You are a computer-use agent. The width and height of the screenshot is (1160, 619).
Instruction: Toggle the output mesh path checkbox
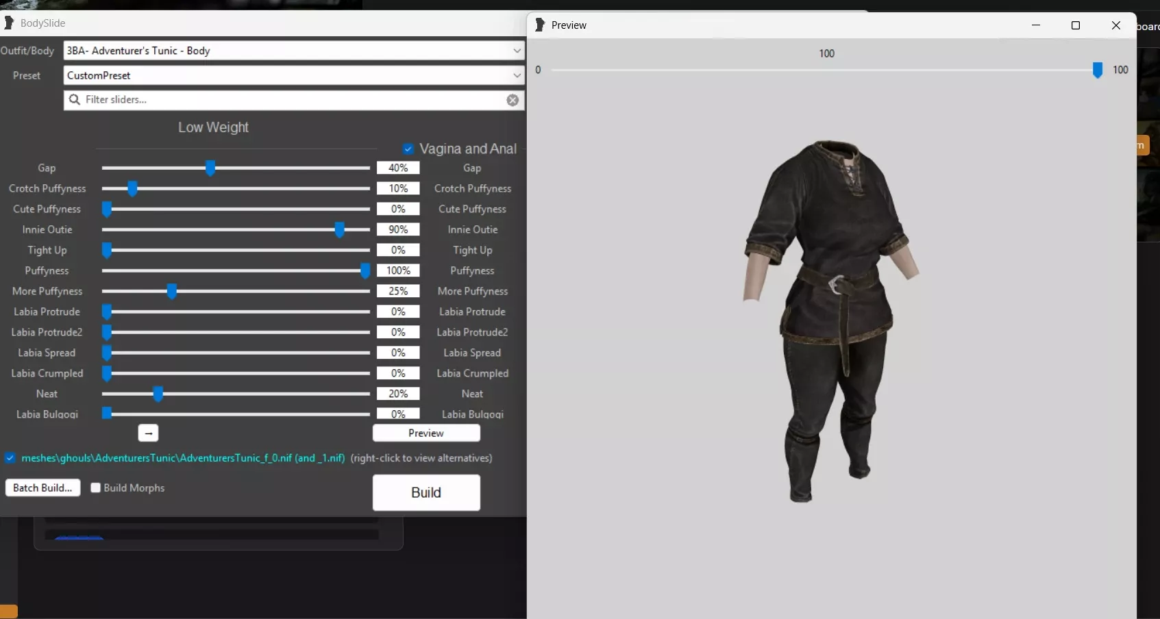pyautogui.click(x=10, y=458)
